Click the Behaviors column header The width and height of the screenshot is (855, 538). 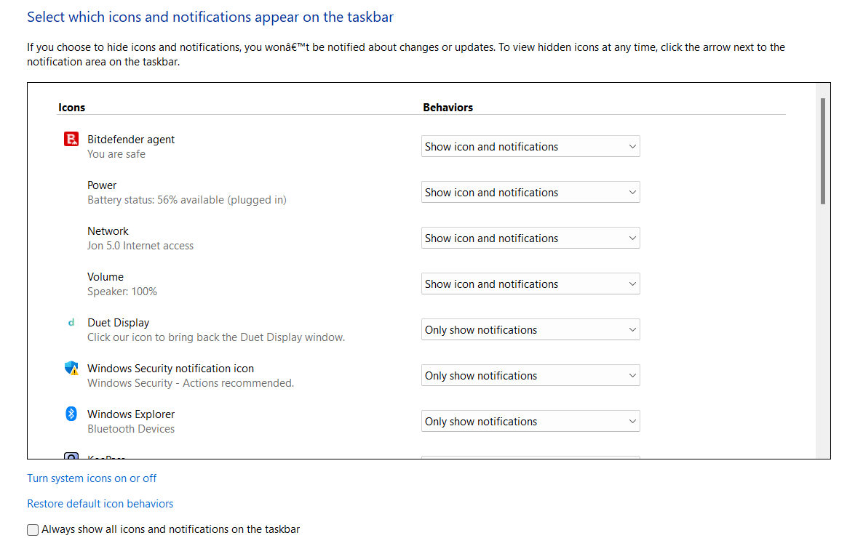448,108
